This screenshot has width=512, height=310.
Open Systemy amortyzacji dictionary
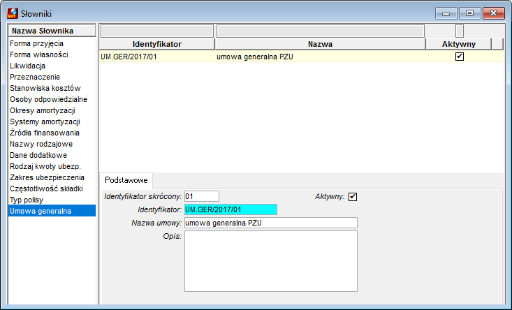pos(45,121)
